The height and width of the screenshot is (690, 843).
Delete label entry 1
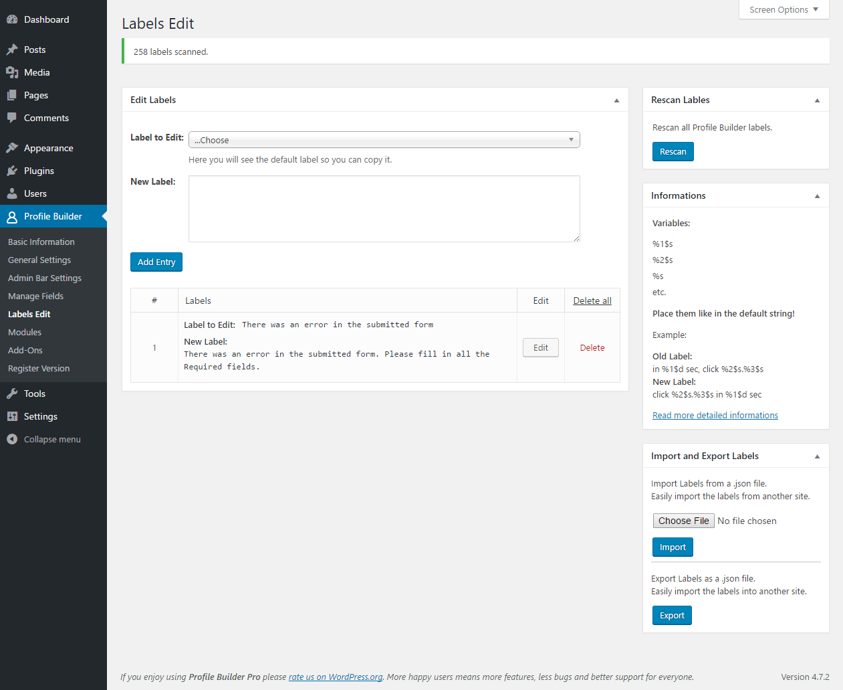pyautogui.click(x=592, y=348)
